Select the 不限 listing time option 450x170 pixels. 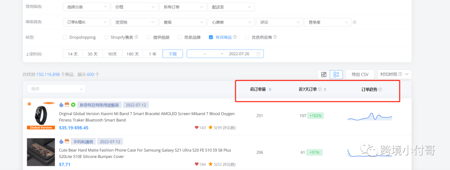coord(173,54)
